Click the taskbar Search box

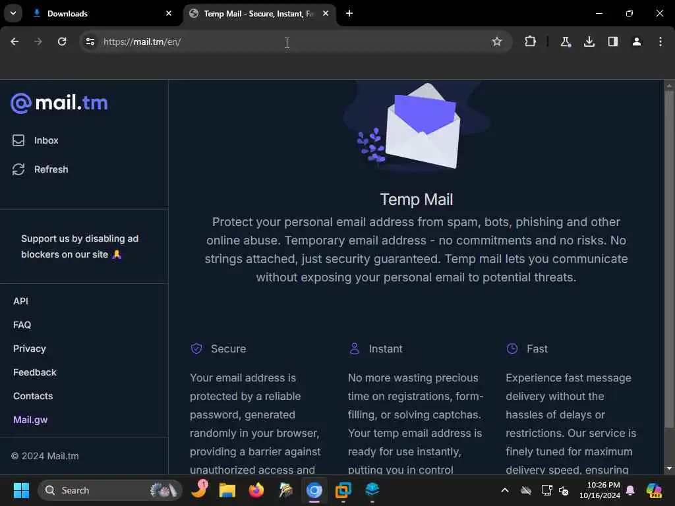(110, 490)
